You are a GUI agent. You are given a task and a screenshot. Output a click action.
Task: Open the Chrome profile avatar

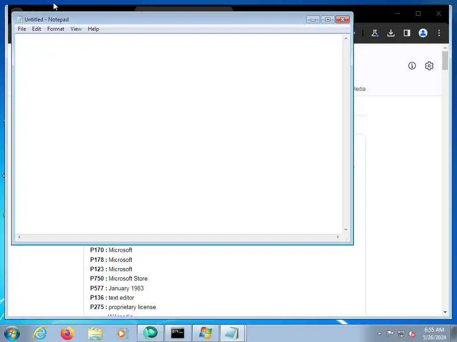click(x=423, y=33)
